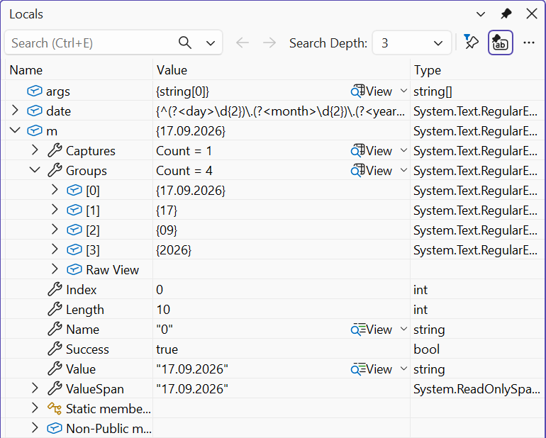Open visualizer dropdown arrow for args
This screenshot has width=546, height=438.
[x=403, y=91]
